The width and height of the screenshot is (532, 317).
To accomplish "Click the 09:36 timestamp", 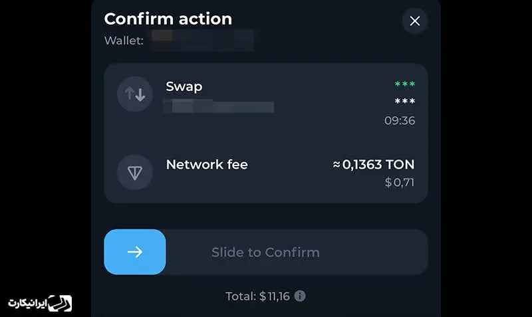I will (400, 121).
